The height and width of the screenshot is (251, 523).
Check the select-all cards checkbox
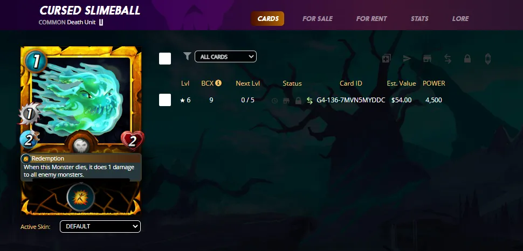pyautogui.click(x=165, y=58)
